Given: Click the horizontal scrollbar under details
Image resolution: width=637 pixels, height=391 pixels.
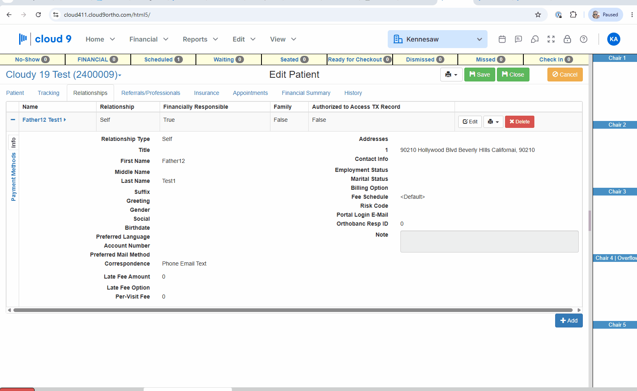Looking at the screenshot, I should (293, 310).
